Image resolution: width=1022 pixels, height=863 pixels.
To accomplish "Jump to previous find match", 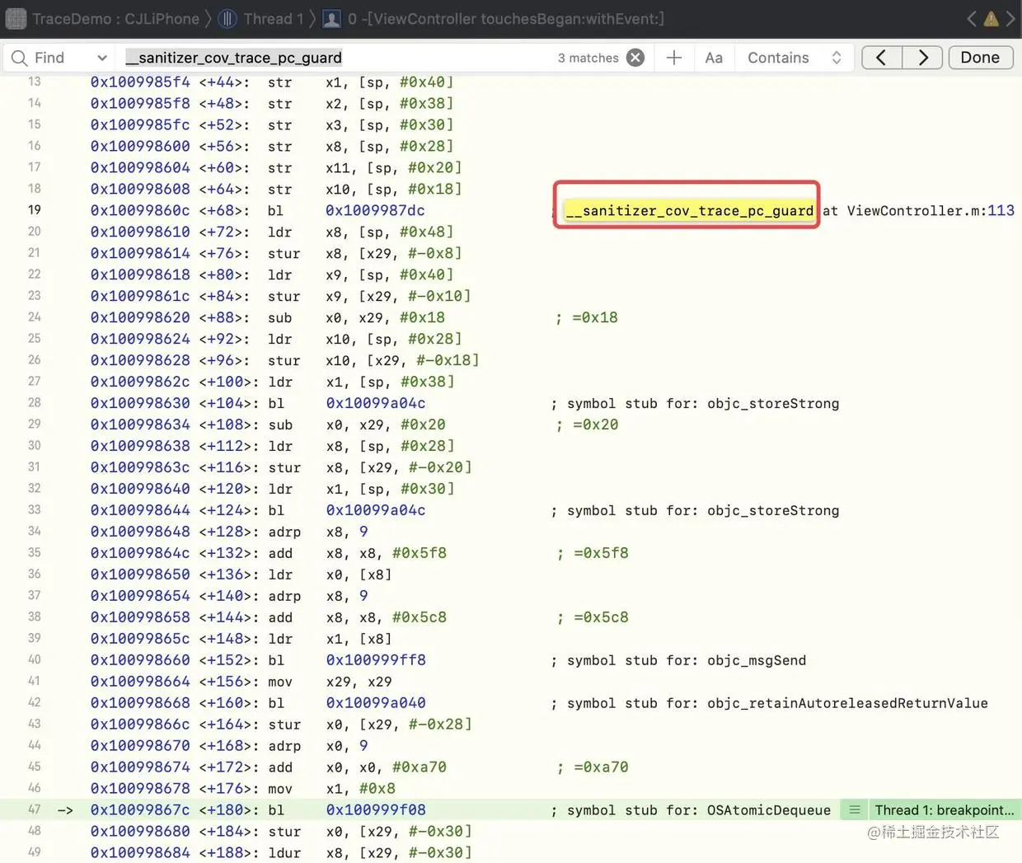I will [x=882, y=58].
